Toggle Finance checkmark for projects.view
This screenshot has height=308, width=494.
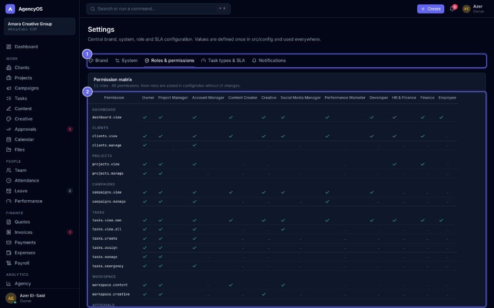[x=423, y=165]
